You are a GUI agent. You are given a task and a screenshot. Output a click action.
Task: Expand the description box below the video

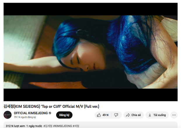click(x=90, y=125)
